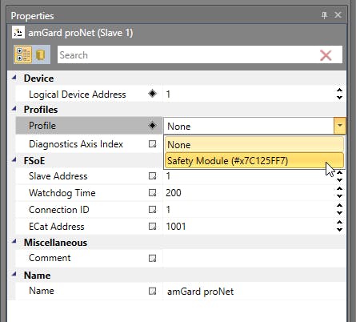Select the Connection ID label
The height and width of the screenshot is (322, 356).
pyautogui.click(x=59, y=210)
